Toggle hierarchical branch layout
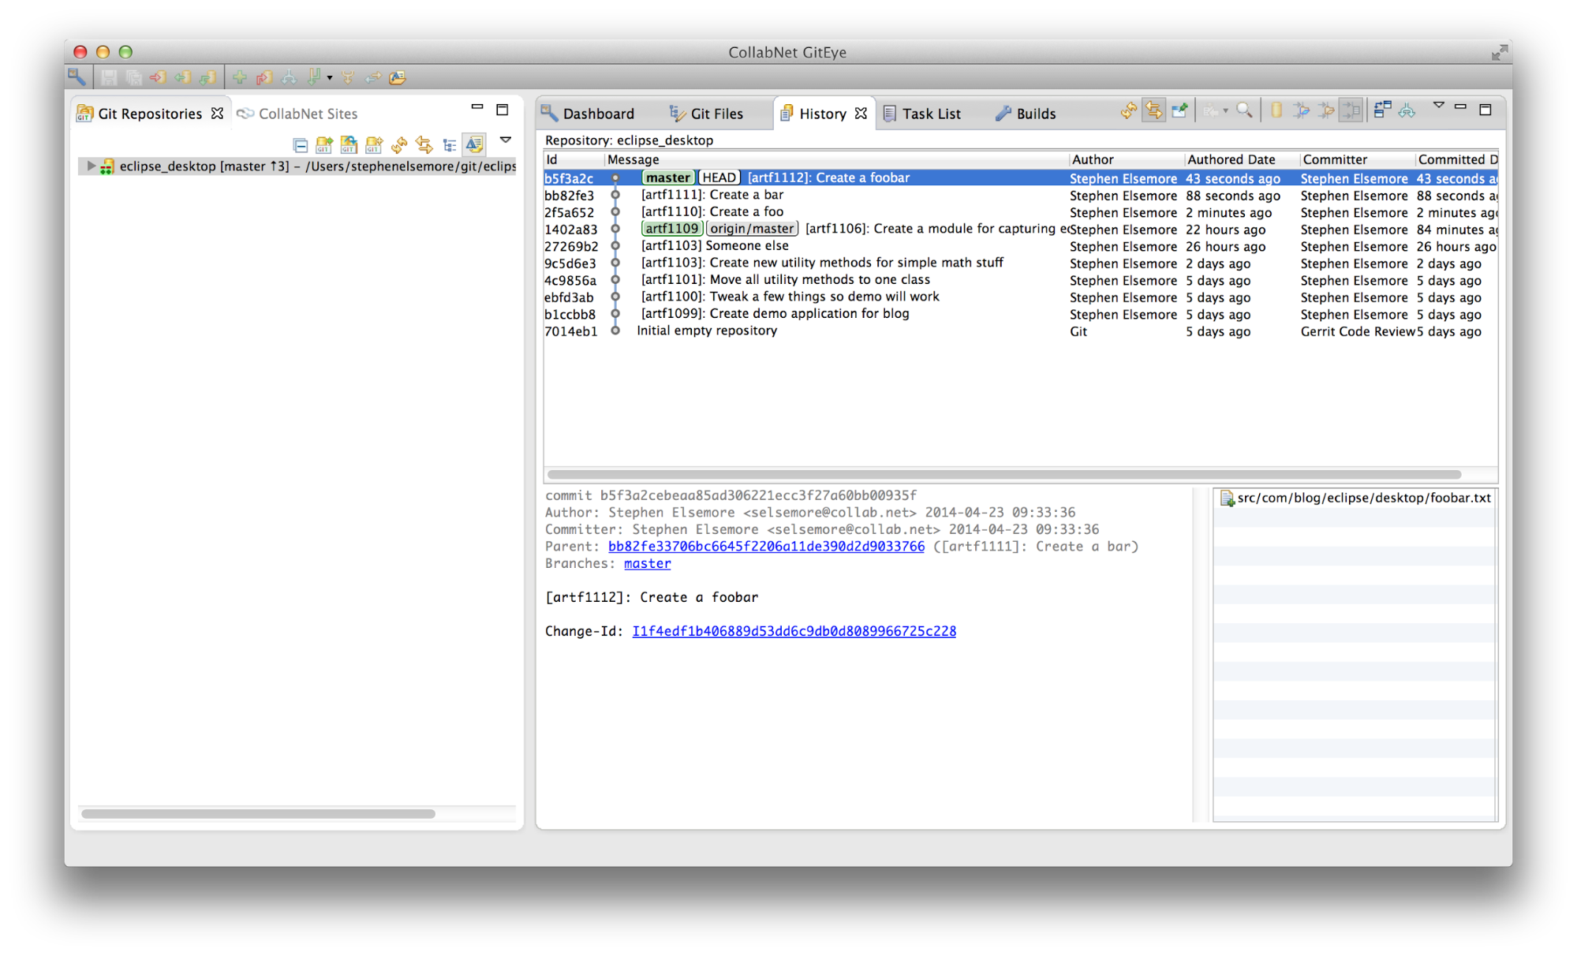1577x956 pixels. (450, 144)
